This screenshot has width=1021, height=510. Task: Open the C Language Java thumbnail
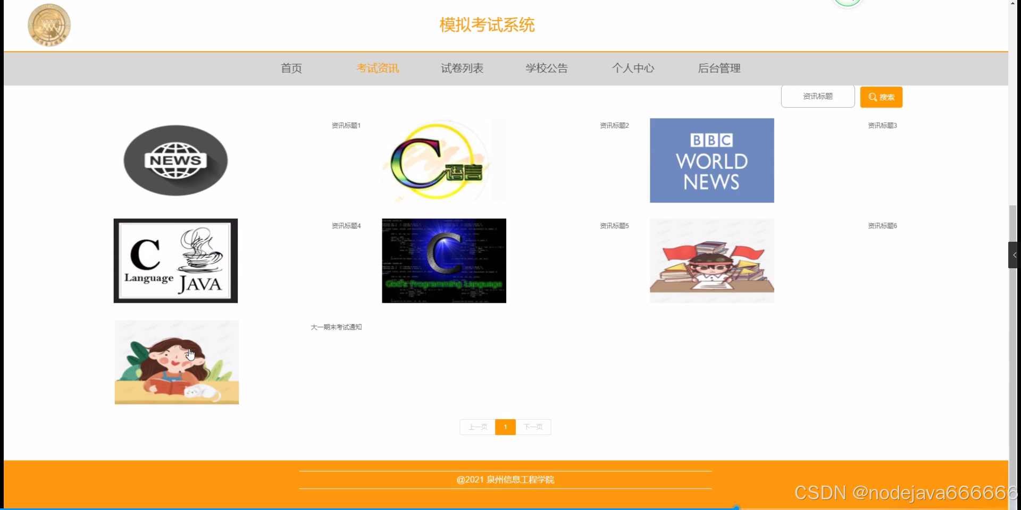tap(175, 261)
